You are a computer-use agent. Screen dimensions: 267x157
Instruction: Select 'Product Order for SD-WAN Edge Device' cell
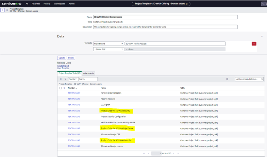click(117, 128)
